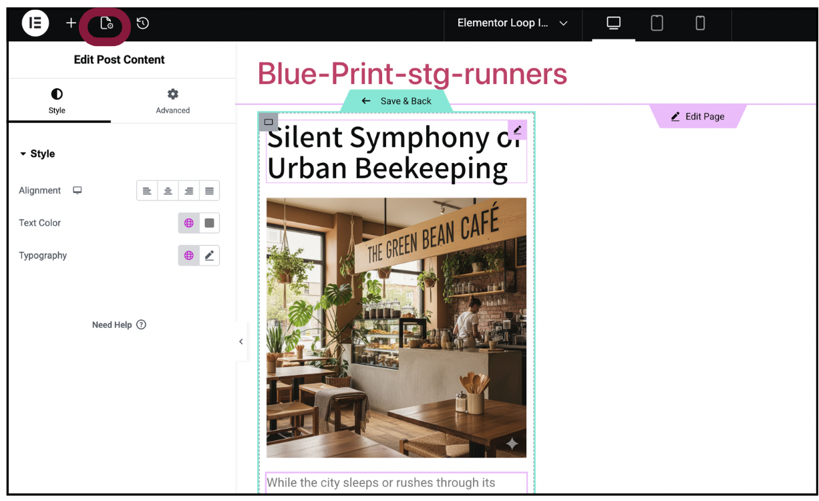Select center text alignment
This screenshot has width=819, height=501.
tap(168, 191)
